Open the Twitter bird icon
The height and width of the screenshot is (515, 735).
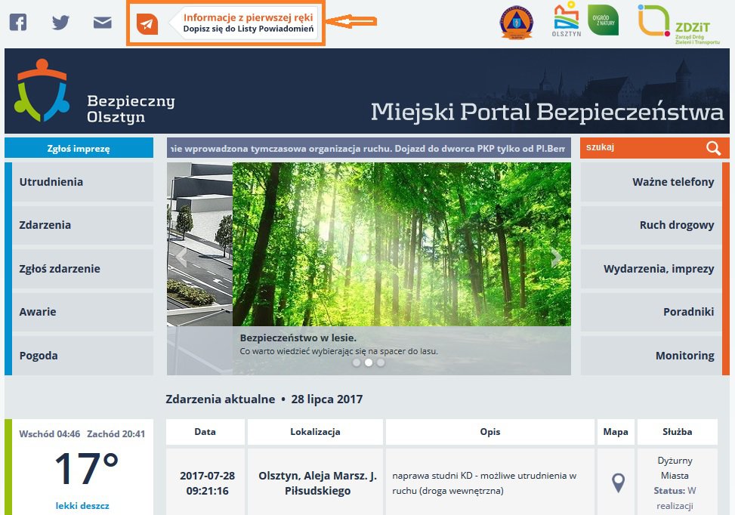click(x=60, y=22)
